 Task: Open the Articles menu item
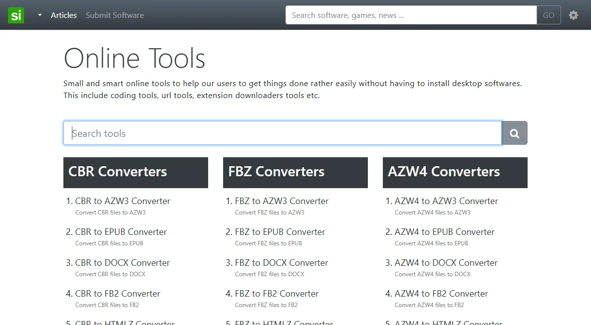point(64,15)
